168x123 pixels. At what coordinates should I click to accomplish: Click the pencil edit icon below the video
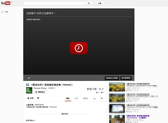(x=29, y=78)
